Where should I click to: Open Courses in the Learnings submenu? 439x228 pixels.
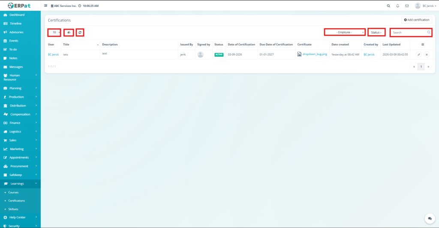pyautogui.click(x=13, y=192)
